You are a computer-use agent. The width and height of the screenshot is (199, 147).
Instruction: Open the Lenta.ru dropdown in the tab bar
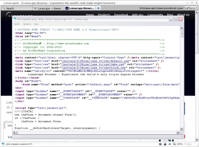point(197,8)
